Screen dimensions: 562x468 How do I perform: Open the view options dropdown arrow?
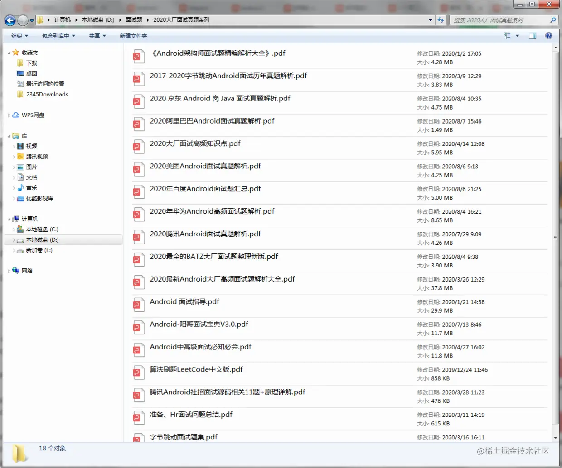point(517,36)
